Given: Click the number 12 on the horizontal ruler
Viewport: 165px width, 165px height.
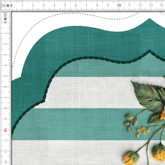Looking at the screenshot, I should click(140, 5).
